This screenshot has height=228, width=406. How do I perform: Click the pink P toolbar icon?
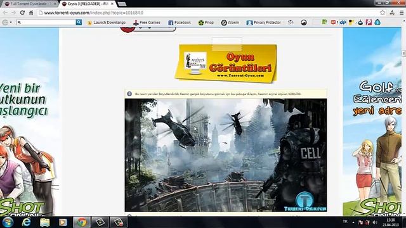[x=369, y=23]
